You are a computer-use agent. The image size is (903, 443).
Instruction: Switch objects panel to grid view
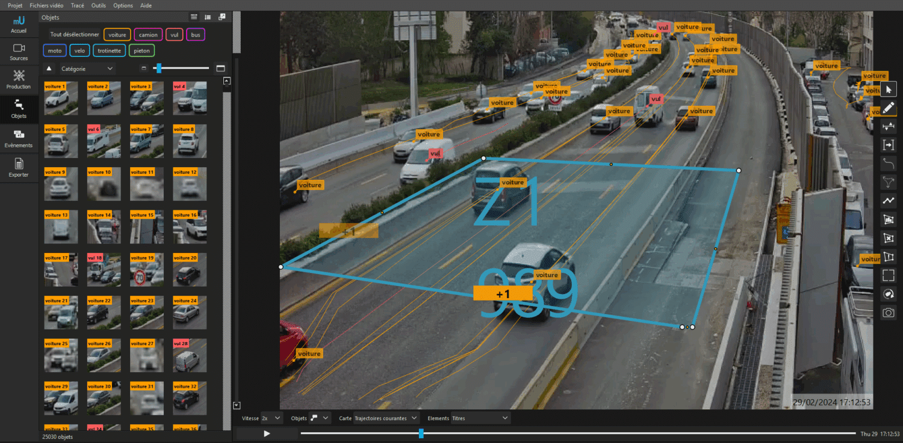point(194,17)
